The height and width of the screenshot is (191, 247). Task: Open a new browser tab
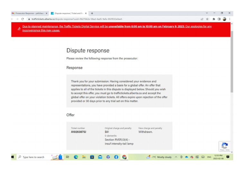(x=92, y=14)
